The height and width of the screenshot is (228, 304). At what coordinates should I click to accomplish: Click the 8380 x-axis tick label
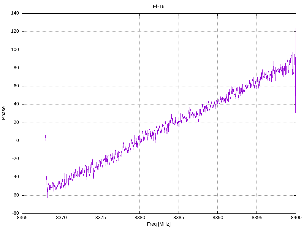click(x=139, y=218)
